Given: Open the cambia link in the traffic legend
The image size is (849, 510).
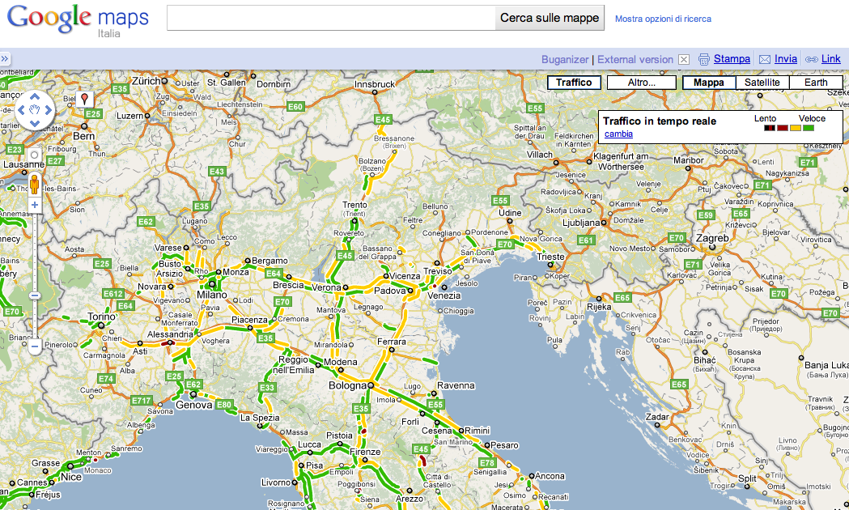Looking at the screenshot, I should click(x=618, y=134).
